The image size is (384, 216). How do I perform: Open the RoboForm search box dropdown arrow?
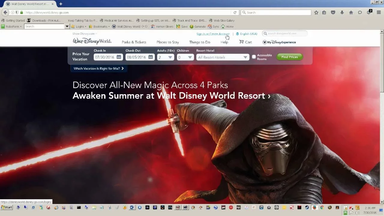pos(67,26)
